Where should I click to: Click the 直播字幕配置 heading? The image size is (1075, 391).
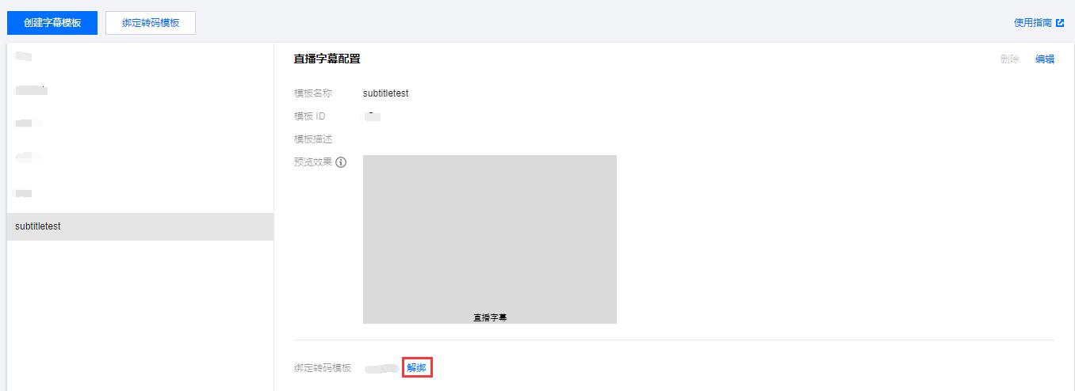327,59
